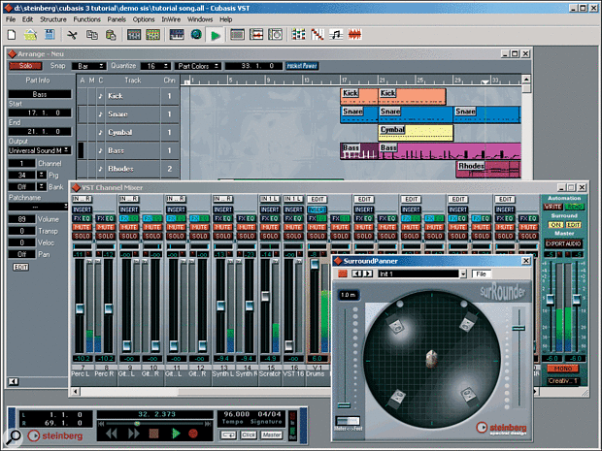Solo the Perc R mixer channel

tap(105, 236)
